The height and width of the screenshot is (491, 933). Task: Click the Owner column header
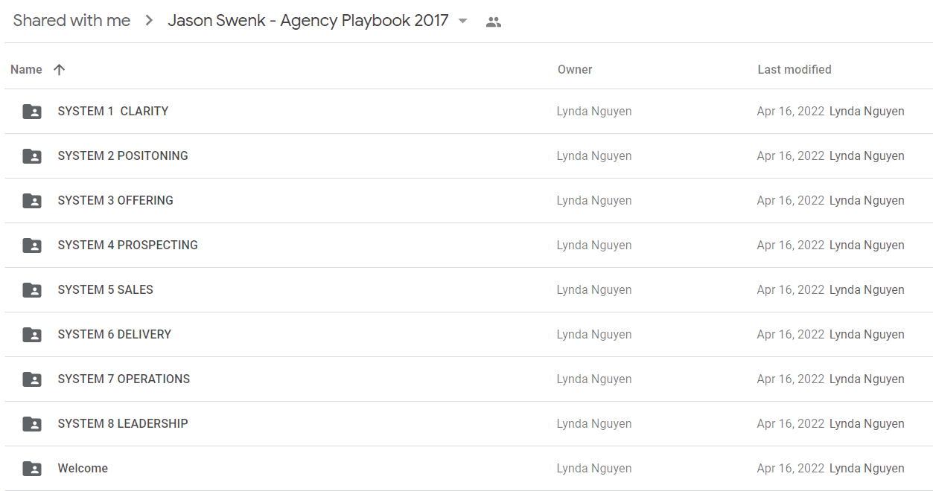575,69
